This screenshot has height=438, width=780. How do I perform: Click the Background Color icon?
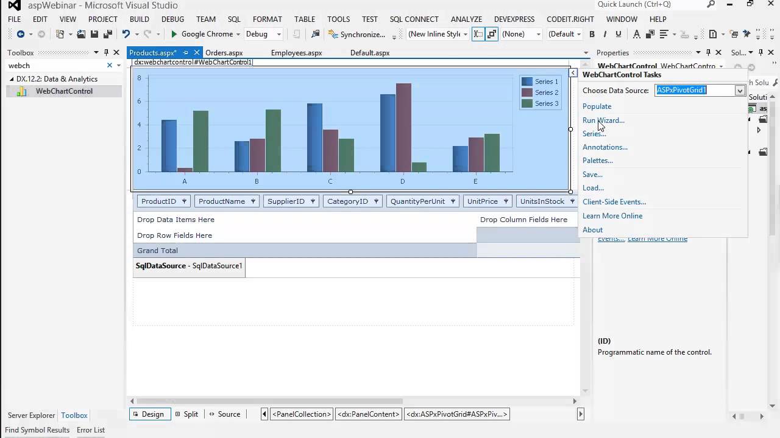tap(650, 34)
